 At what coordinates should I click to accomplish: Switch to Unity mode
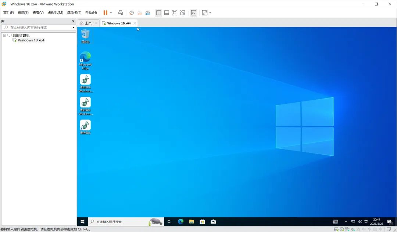[x=183, y=12]
